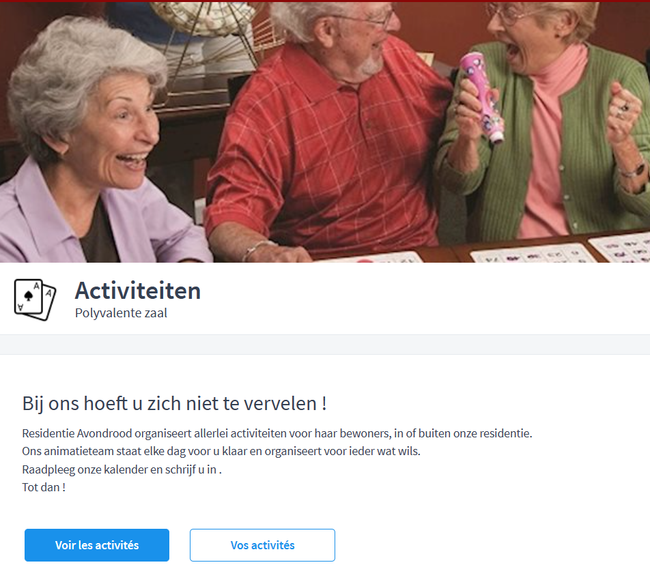This screenshot has height=567, width=650.
Task: Open the Voir les activités button
Action: [x=96, y=545]
